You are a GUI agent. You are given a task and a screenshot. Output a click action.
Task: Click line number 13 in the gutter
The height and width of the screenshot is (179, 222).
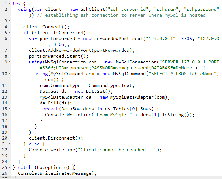(x=5, y=97)
